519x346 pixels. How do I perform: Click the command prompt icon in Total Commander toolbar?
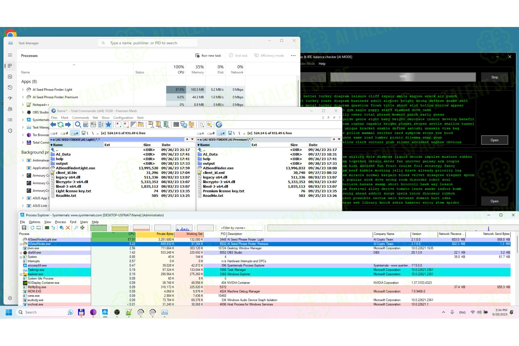pos(176,125)
